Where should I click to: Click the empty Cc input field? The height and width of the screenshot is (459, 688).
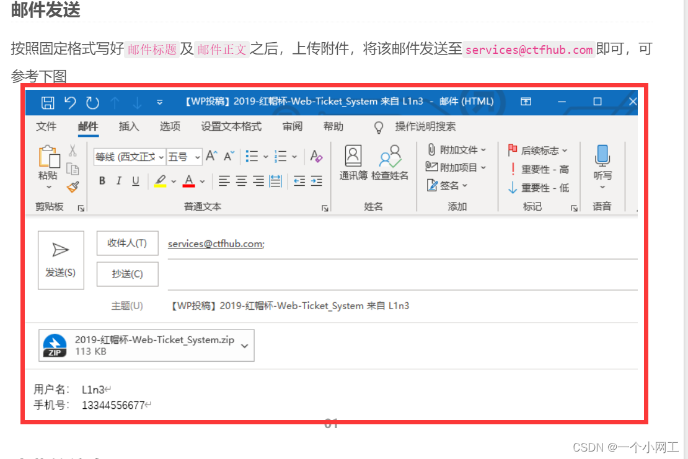(402, 275)
